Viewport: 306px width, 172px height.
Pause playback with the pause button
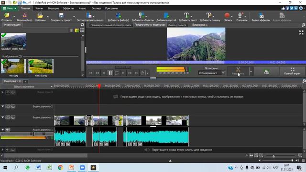tap(110, 73)
